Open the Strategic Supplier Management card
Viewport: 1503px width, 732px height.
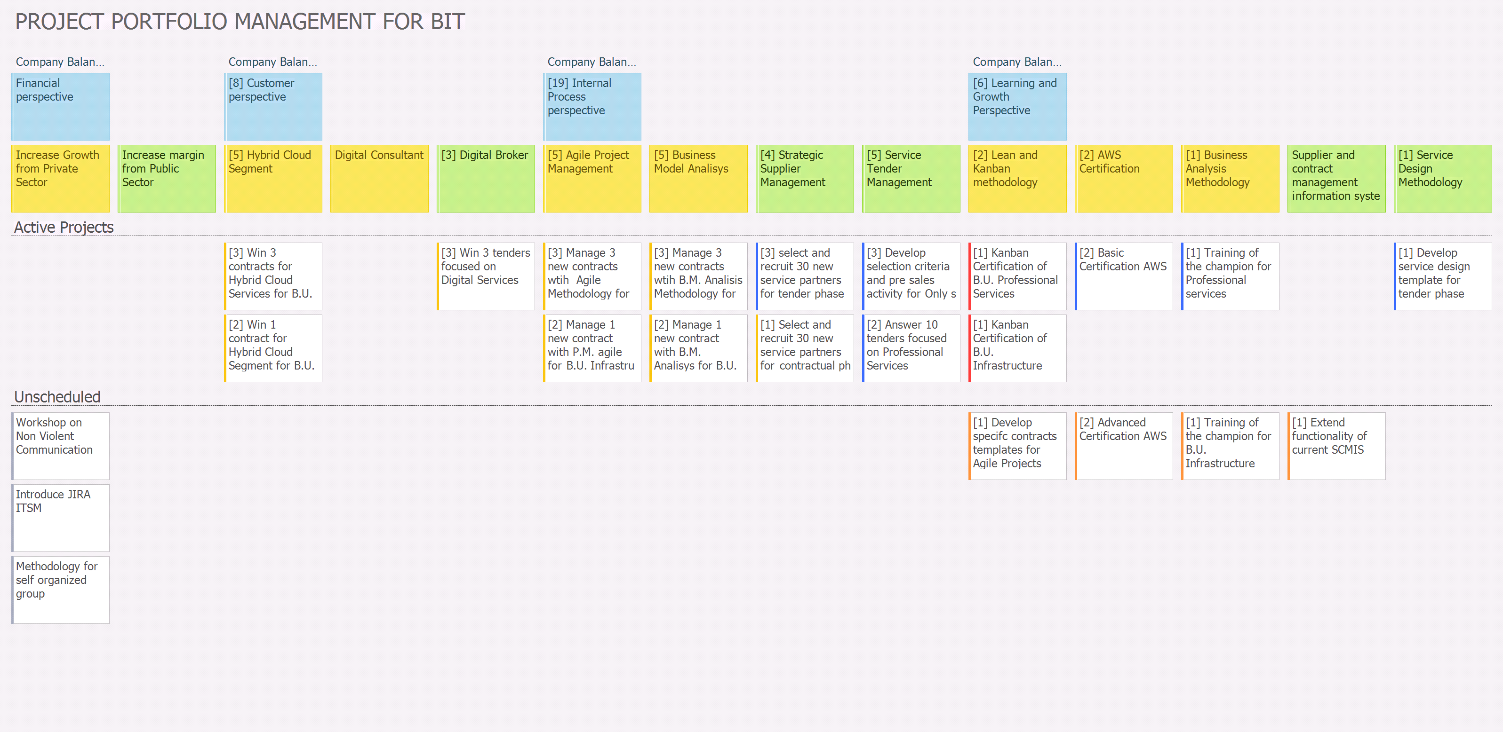point(805,178)
